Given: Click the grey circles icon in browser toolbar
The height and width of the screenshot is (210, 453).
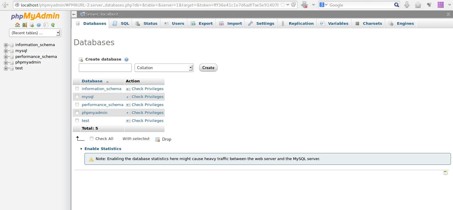Looking at the screenshot, I should [x=429, y=5].
